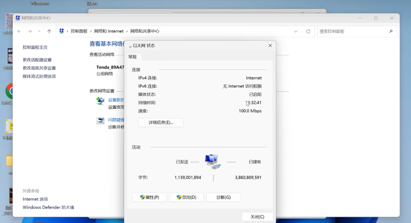Click the 属性(P) properties button

(x=149, y=197)
